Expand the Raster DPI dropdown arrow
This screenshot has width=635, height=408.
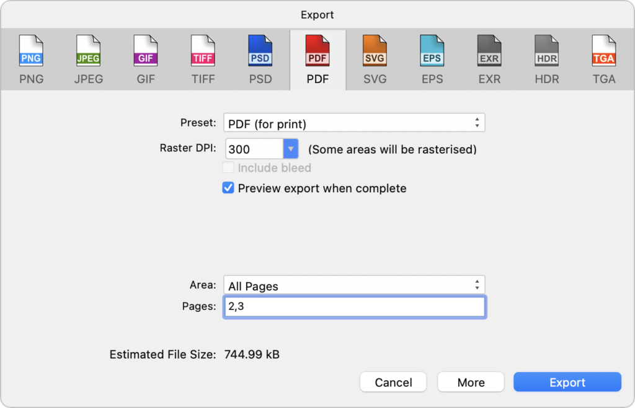(291, 149)
